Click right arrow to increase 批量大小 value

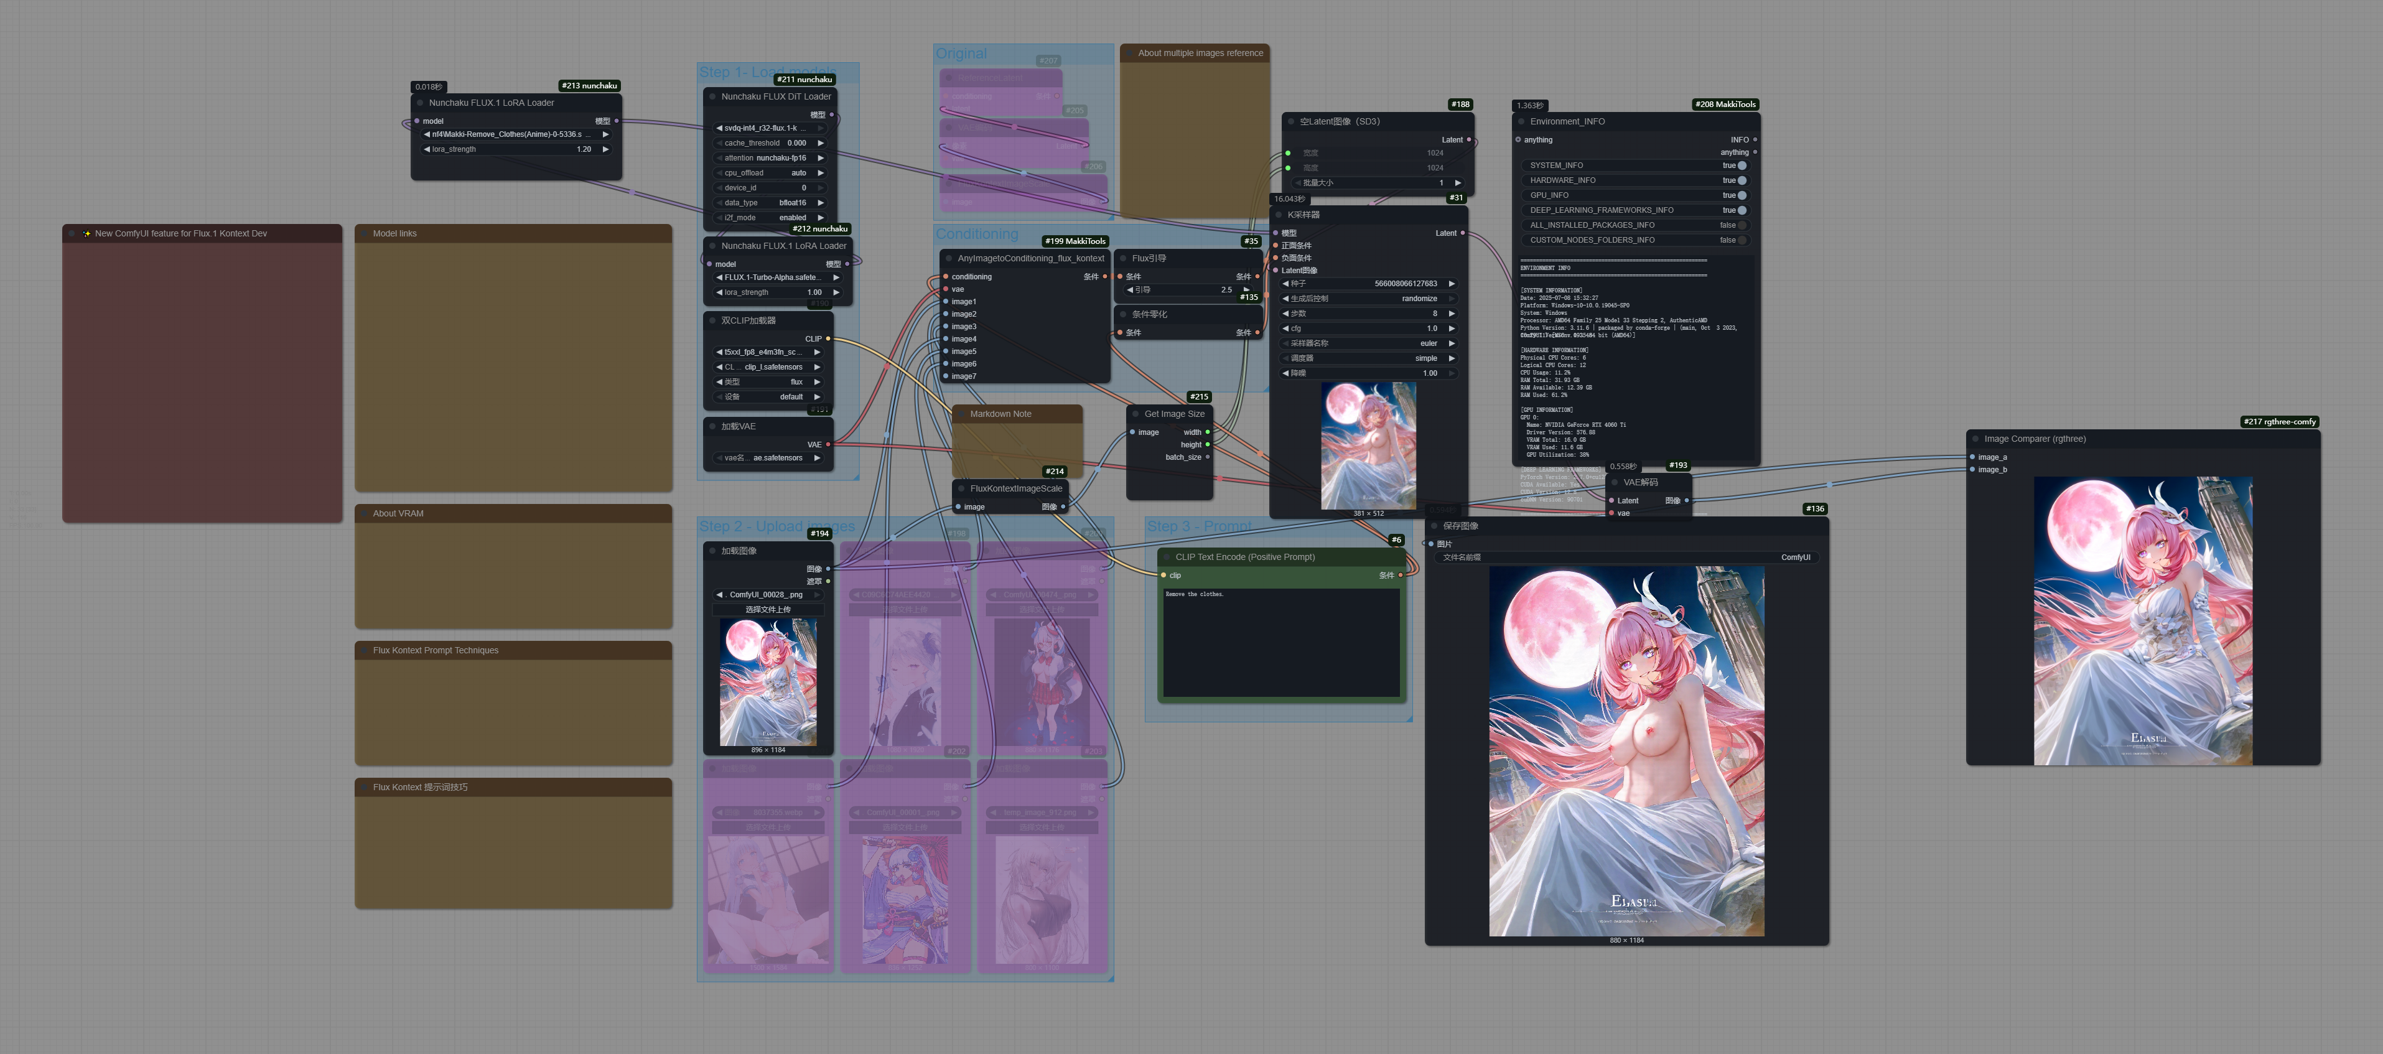(x=1458, y=183)
